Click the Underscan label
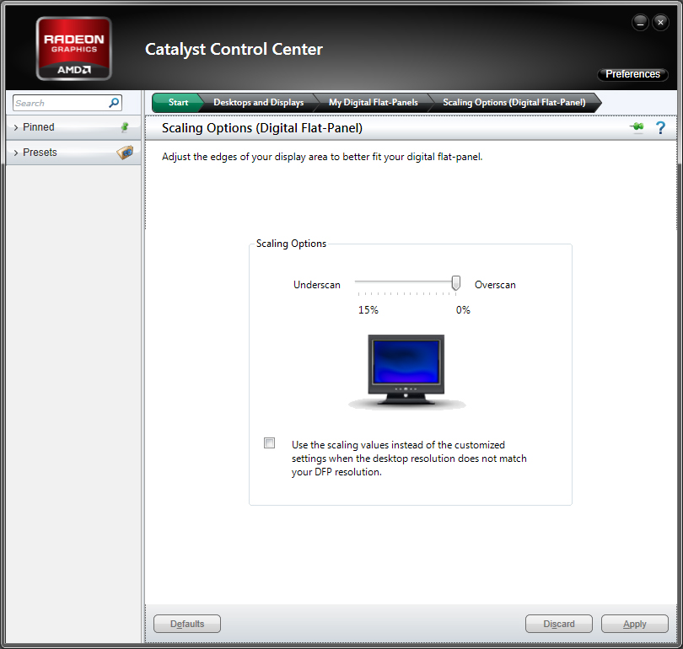The height and width of the screenshot is (649, 683). 317,285
